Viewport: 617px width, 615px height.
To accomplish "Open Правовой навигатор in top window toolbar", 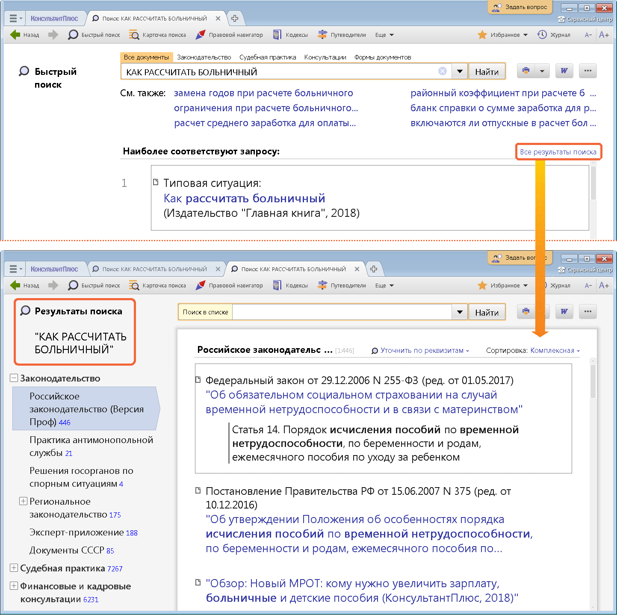I will pos(229,35).
